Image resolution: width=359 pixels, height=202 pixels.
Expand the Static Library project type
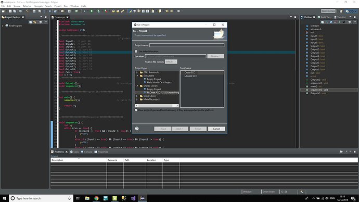point(137,96)
